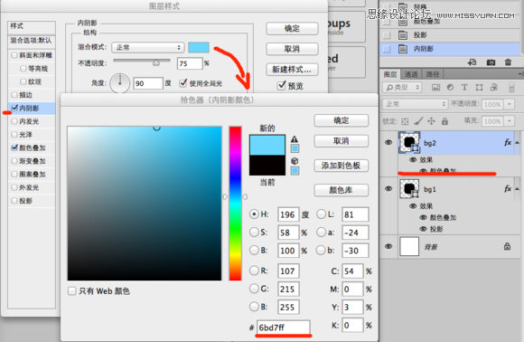Toggle bg2 效果 visibility eye
This screenshot has height=342, width=524.
[x=413, y=160]
